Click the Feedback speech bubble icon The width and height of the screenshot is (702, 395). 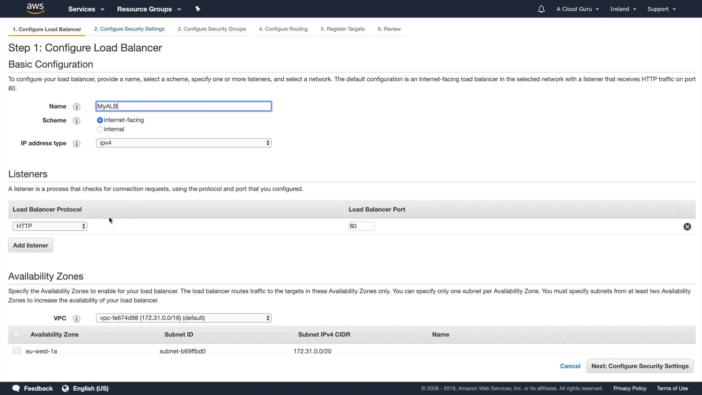click(16, 388)
